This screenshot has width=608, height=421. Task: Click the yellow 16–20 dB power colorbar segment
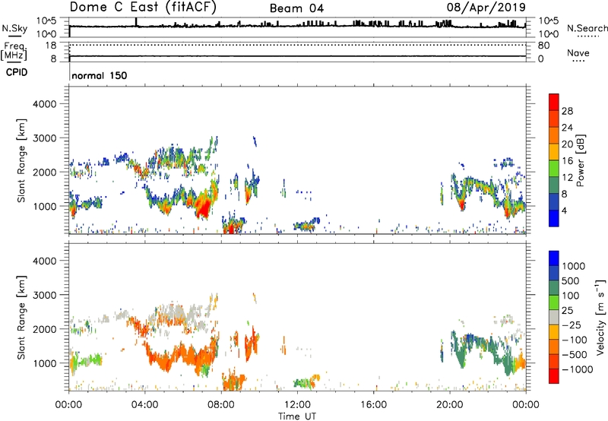pos(554,152)
